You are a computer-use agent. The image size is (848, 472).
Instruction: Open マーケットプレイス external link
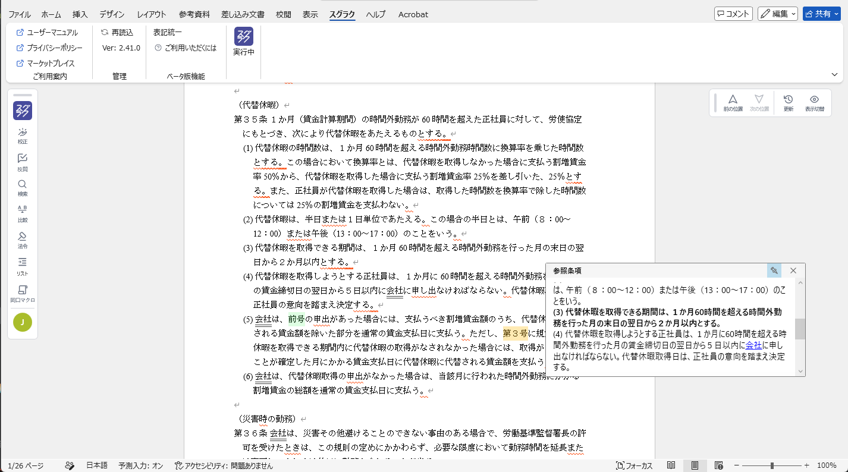pos(46,63)
